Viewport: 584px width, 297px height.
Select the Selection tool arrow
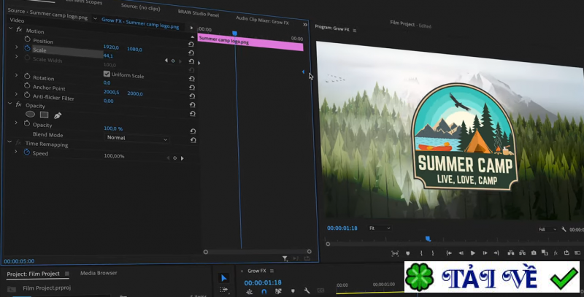223,278
